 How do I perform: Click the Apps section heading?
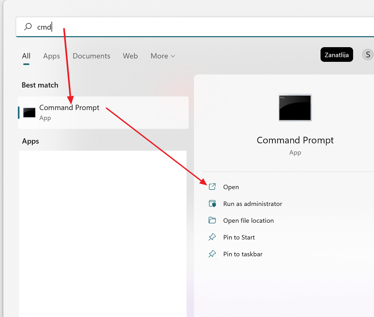(31, 141)
